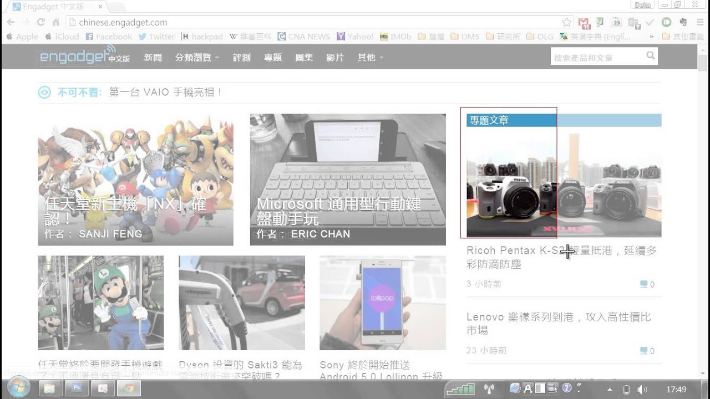Open the hackpad bookmark
Image resolution: width=710 pixels, height=399 pixels.
tap(202, 37)
